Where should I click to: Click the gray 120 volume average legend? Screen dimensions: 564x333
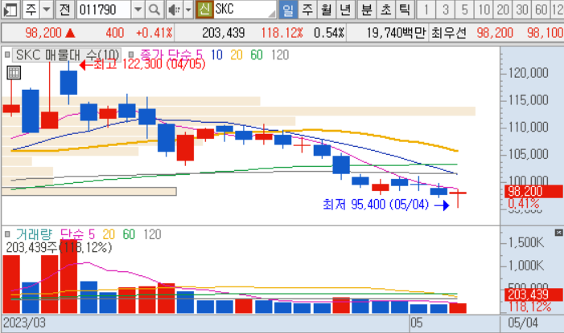(x=152, y=234)
